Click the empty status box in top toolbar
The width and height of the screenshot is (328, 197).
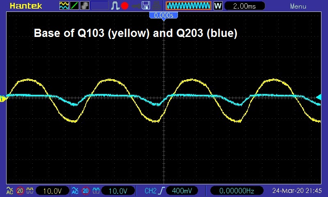(x=100, y=6)
